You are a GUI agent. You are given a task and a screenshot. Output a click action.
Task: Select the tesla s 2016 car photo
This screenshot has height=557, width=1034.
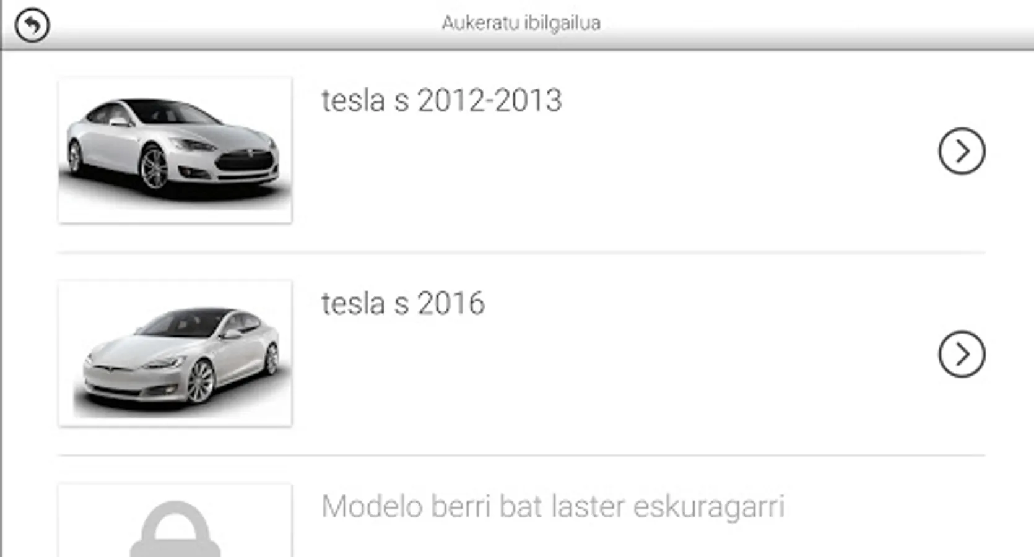[x=175, y=353]
